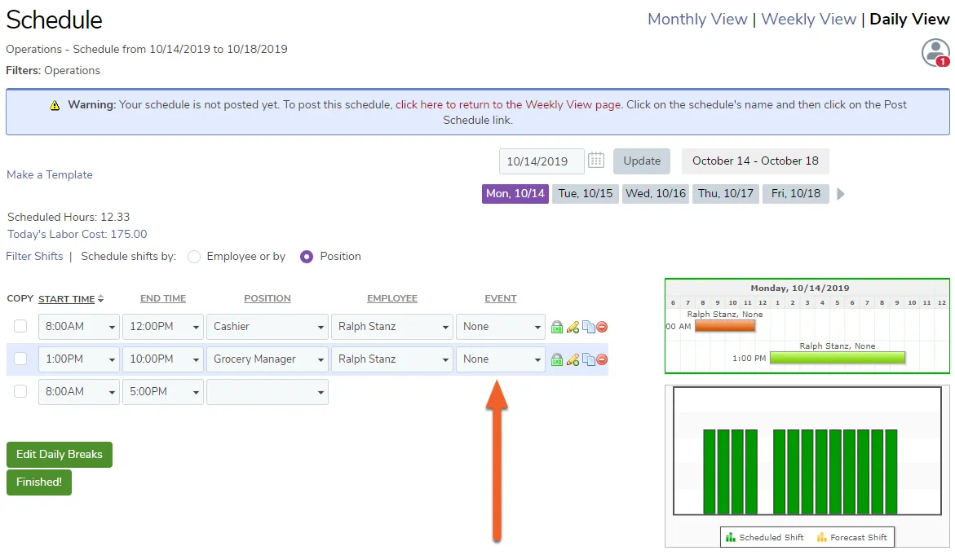The width and height of the screenshot is (955, 555).
Task: Open end time dropdown showing 10:00PM
Action: click(x=162, y=359)
